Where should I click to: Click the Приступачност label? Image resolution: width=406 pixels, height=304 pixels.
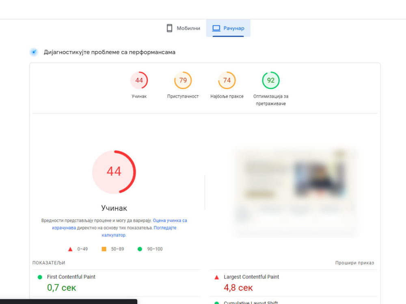pyautogui.click(x=183, y=96)
